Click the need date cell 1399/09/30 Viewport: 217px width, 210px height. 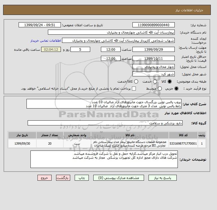click(22, 143)
